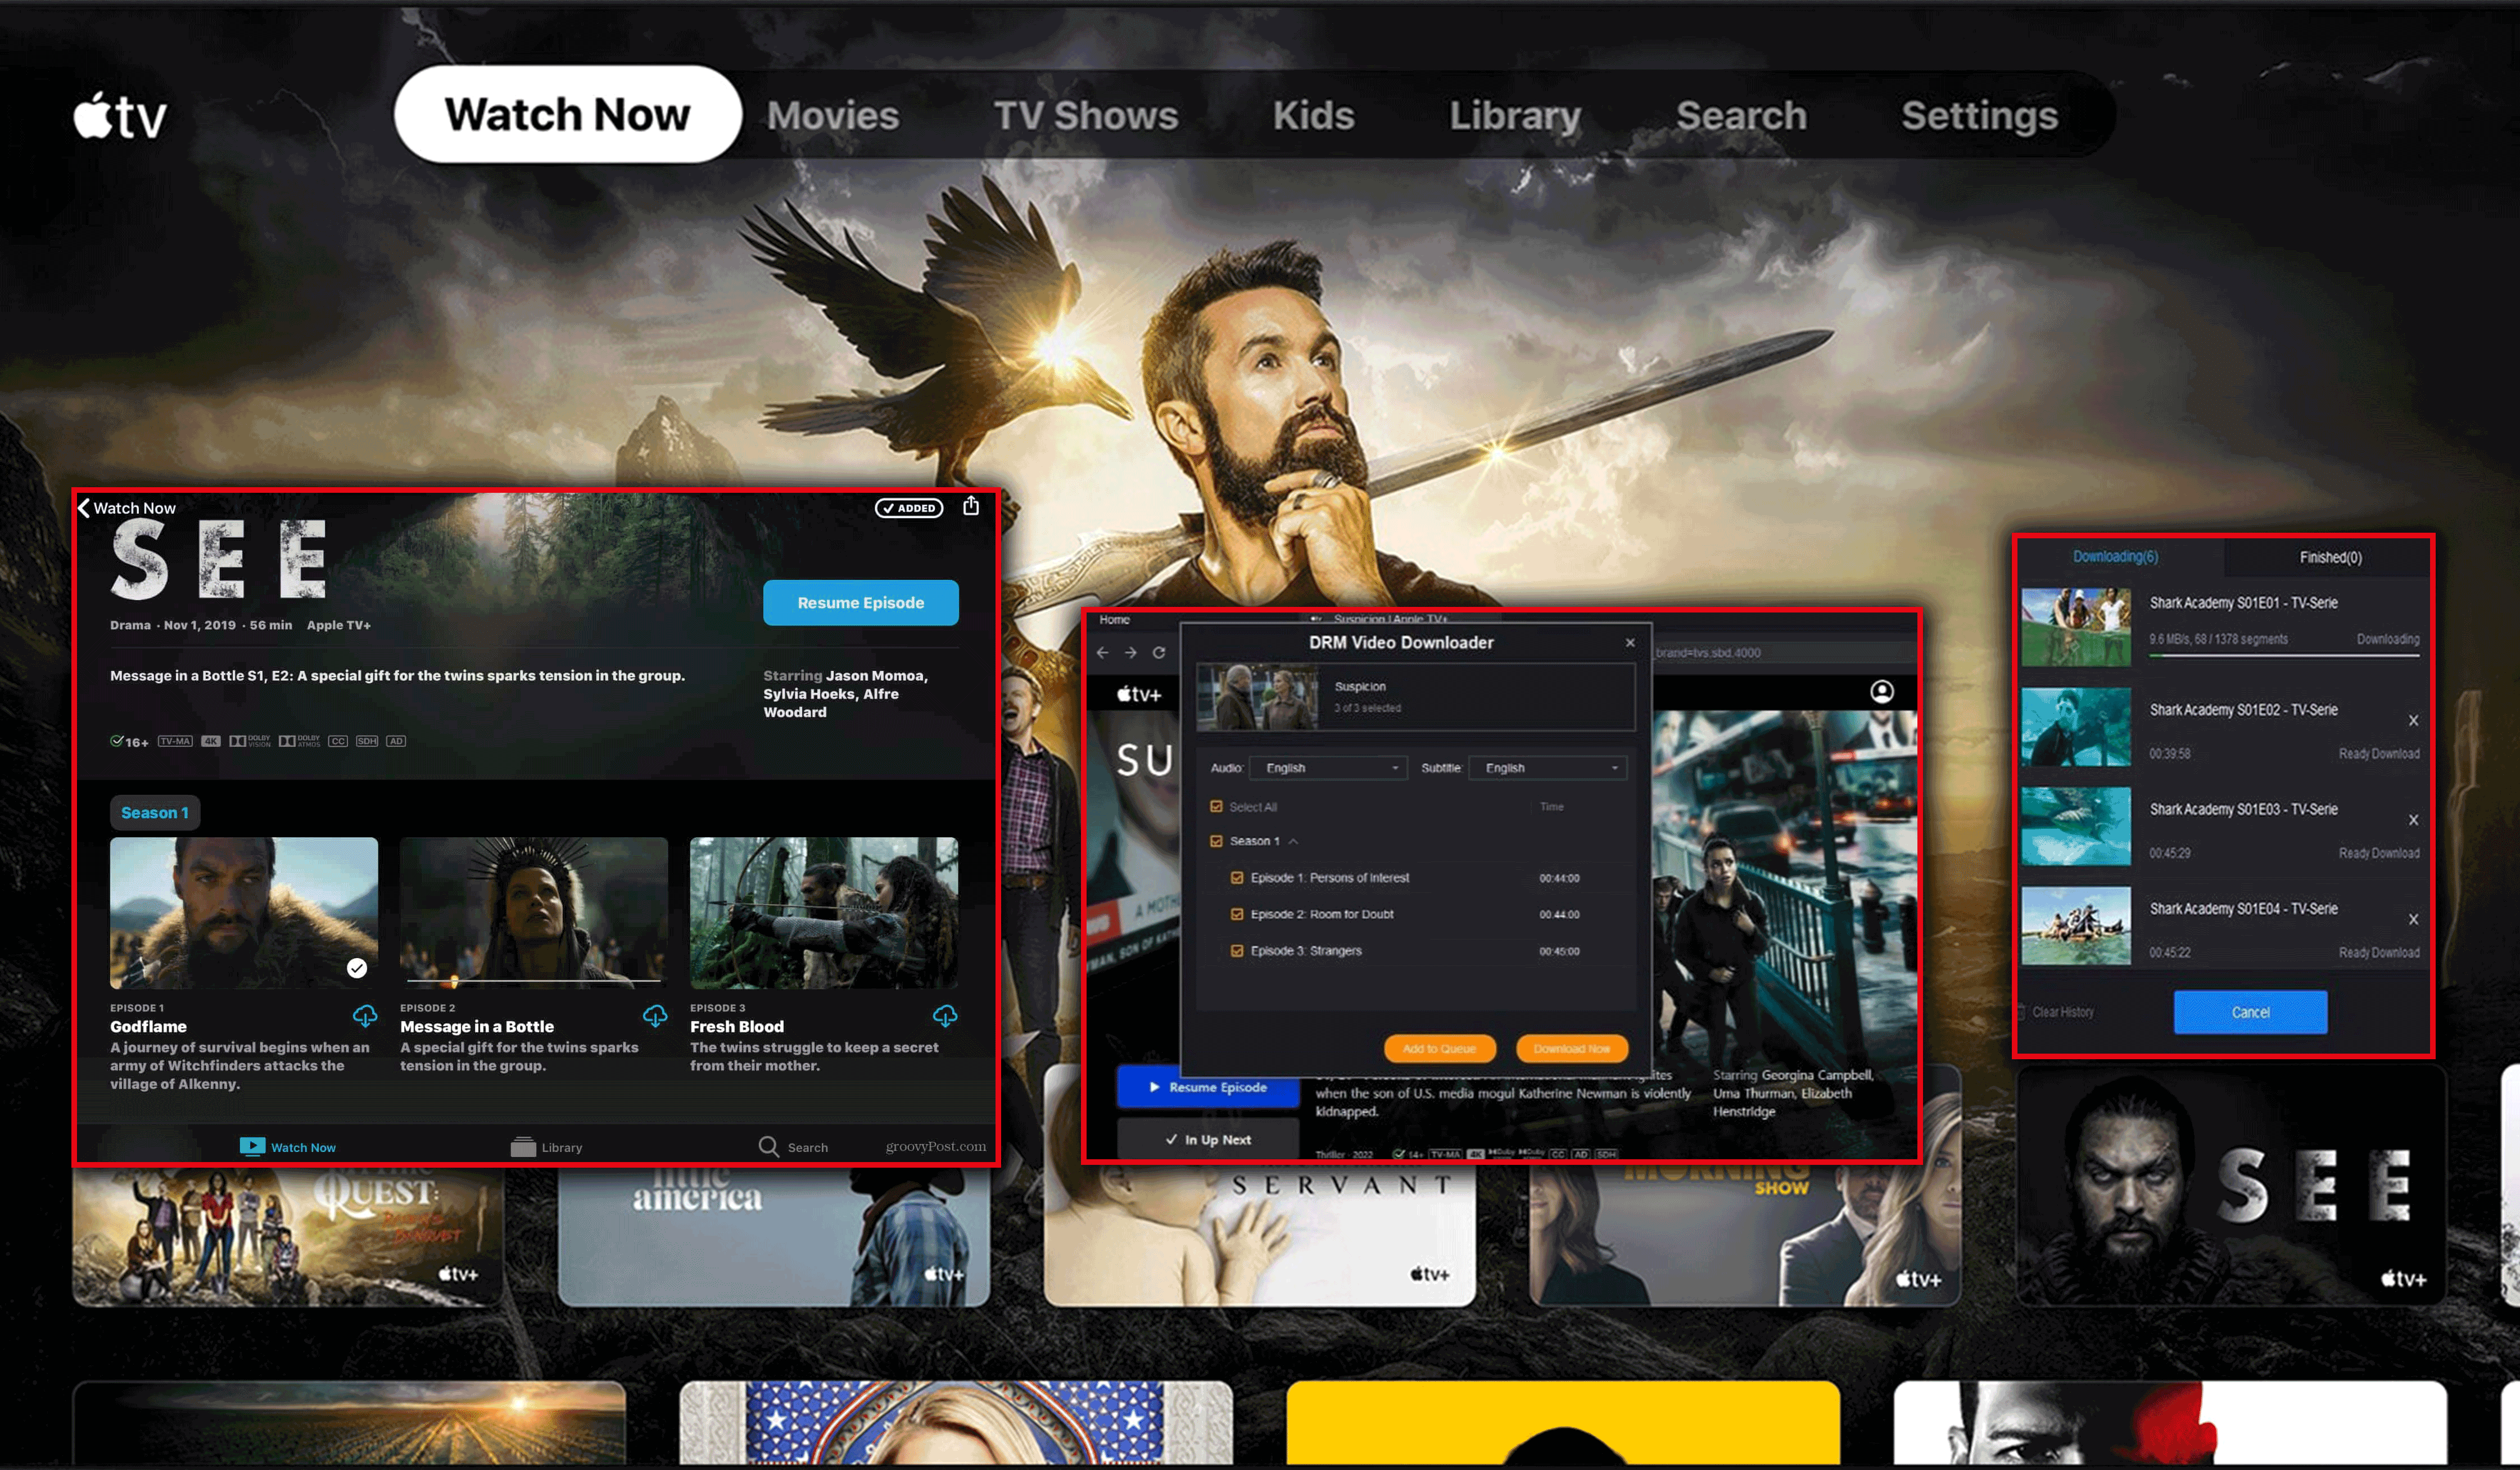Collapse the Season 1 episode list
Screen dimensions: 2520x1470
(x=1293, y=841)
